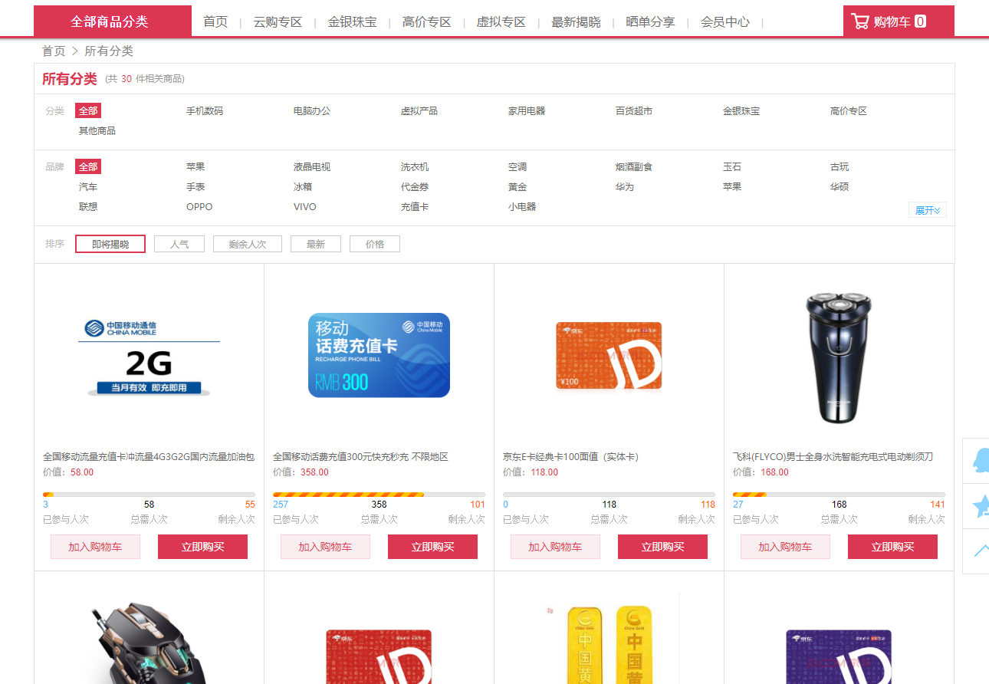Open 会员中心 navigation item
Screen dimensions: 989x684
(725, 21)
